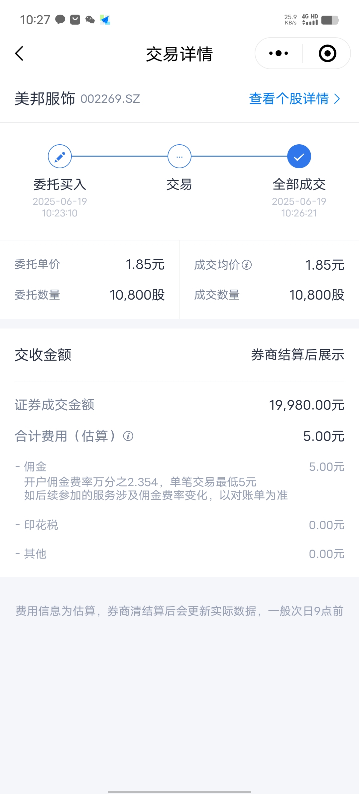
Task: Tap the bottom home gesture bar
Action: tap(179, 792)
